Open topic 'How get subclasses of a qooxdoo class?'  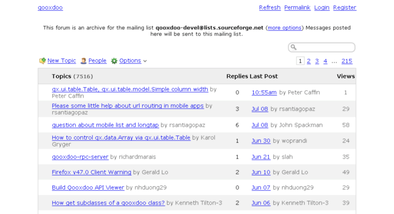tap(109, 203)
